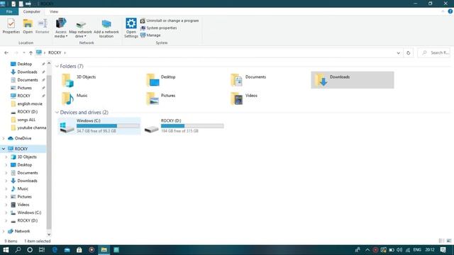Open Task View on the taskbar
454x255 pixels.
42,250
